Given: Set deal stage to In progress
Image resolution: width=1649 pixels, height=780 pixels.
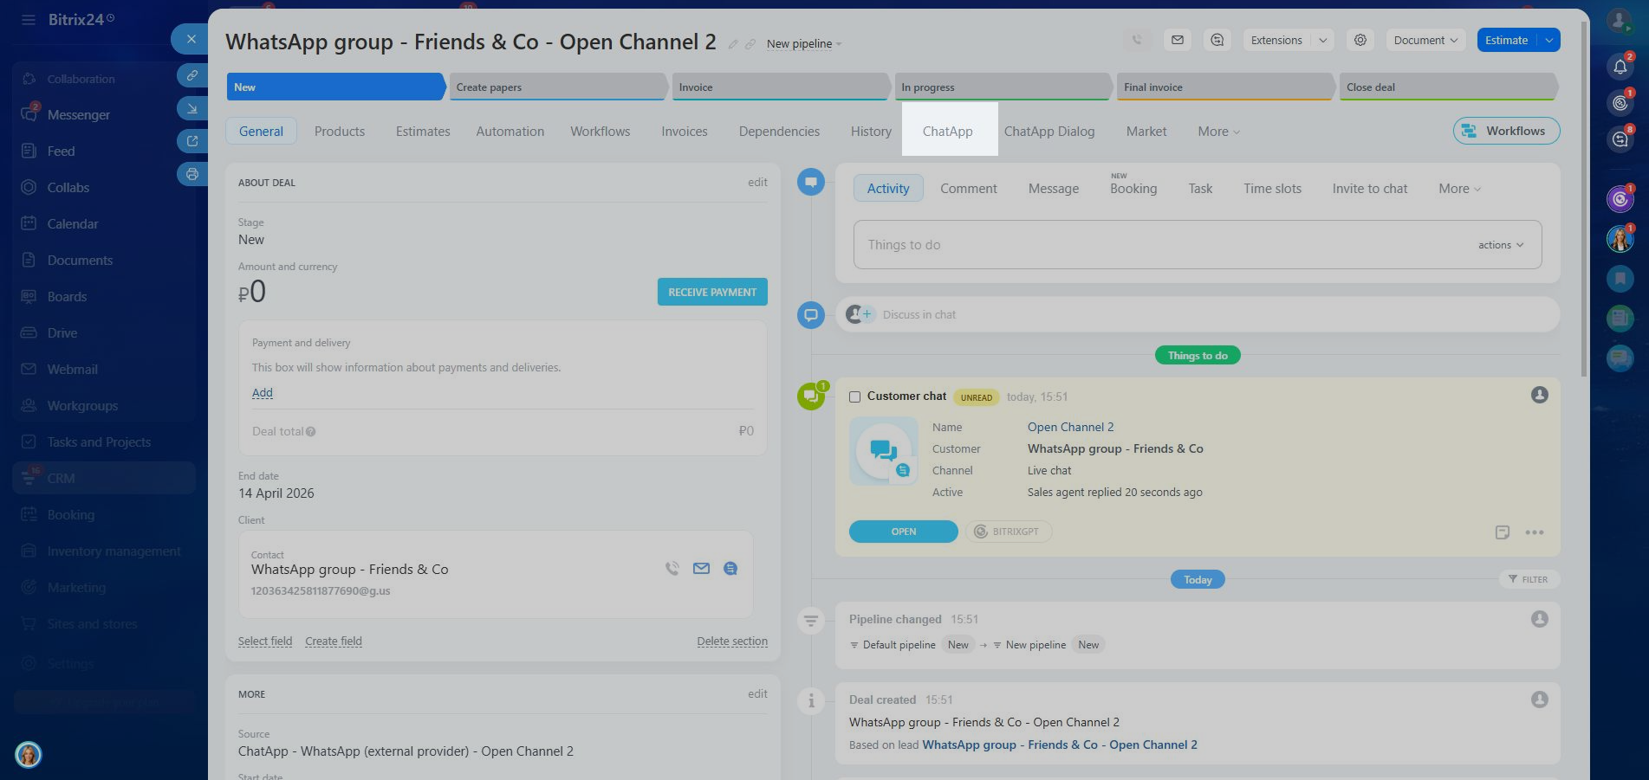Looking at the screenshot, I should (x=1002, y=87).
